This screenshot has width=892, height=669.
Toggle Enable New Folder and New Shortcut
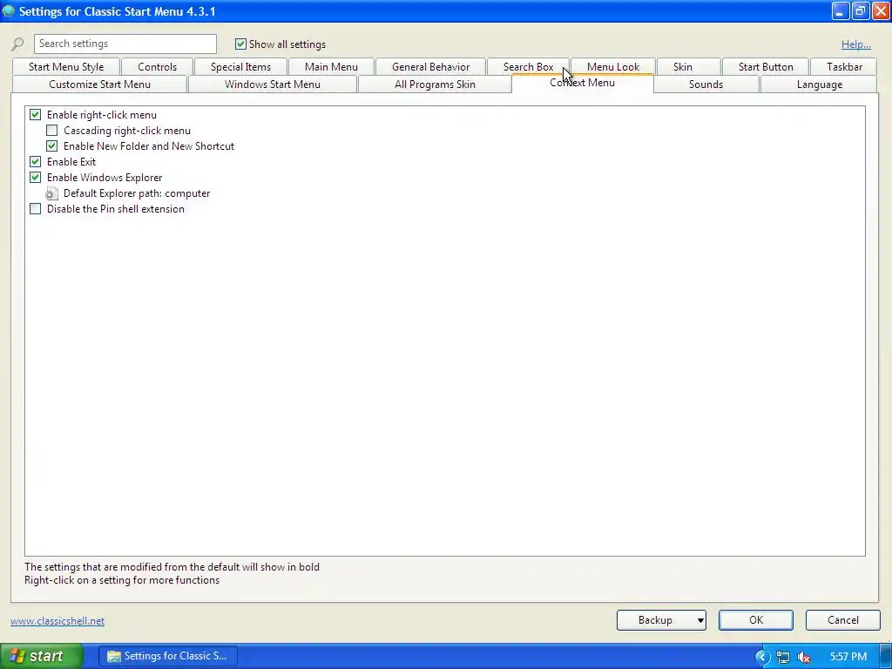(x=51, y=146)
